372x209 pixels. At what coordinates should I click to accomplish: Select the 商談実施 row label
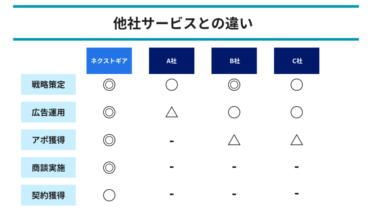[48, 168]
